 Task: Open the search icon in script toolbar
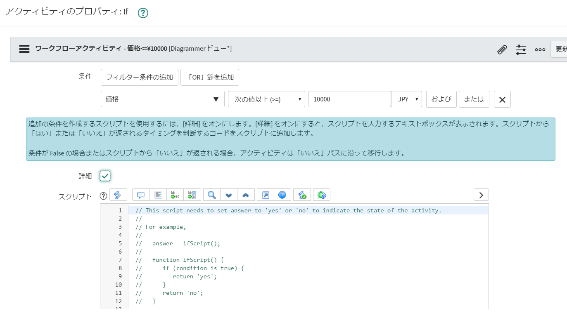tap(211, 195)
